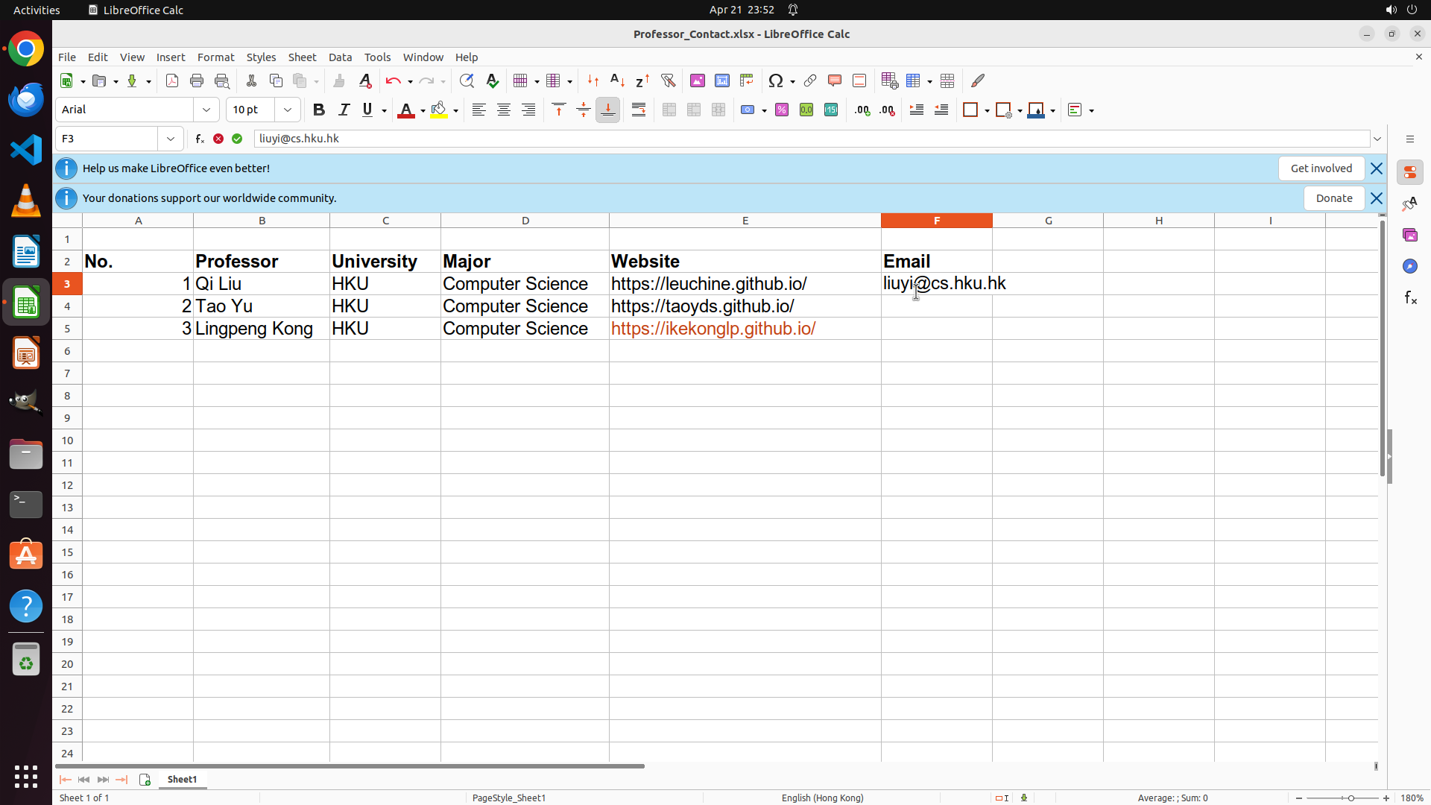
Task: Expand the font size dropdown
Action: [x=288, y=110]
